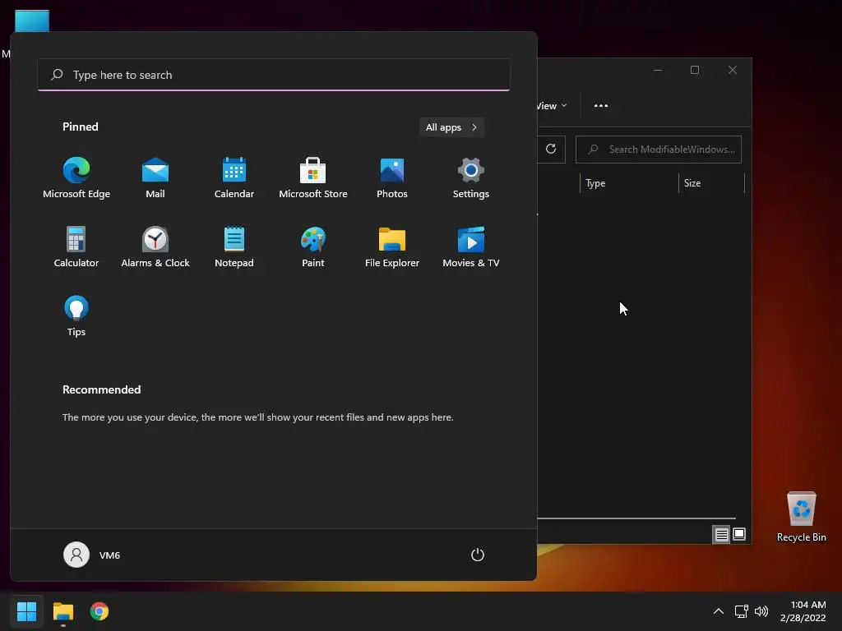Open network status from the tray
This screenshot has height=631, width=842.
coord(742,611)
